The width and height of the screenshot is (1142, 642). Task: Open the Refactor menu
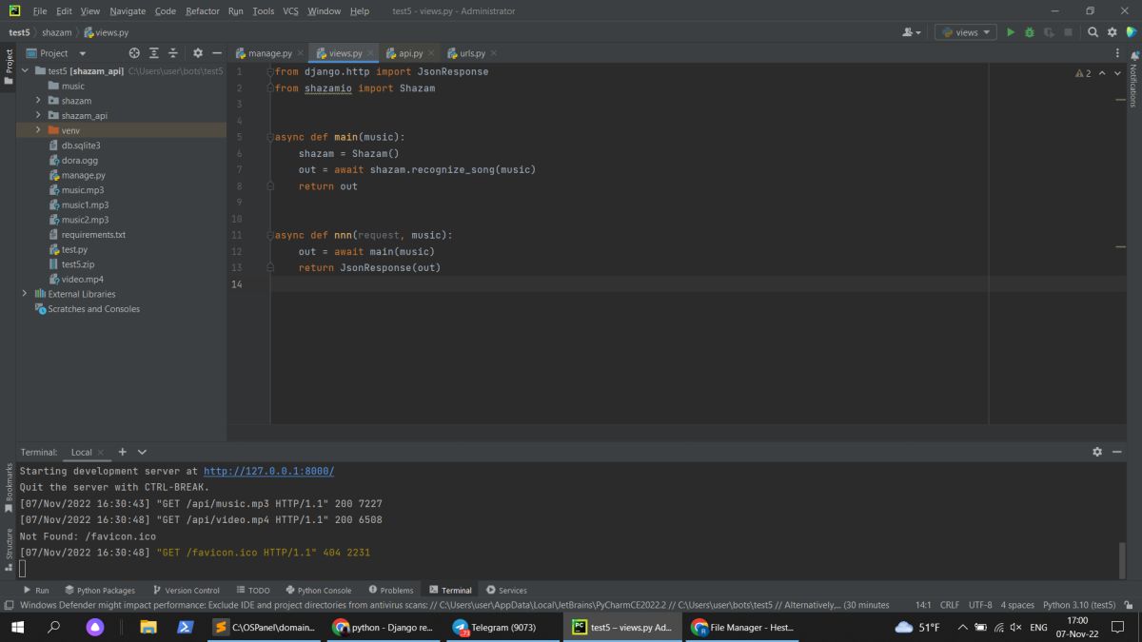[x=202, y=11]
